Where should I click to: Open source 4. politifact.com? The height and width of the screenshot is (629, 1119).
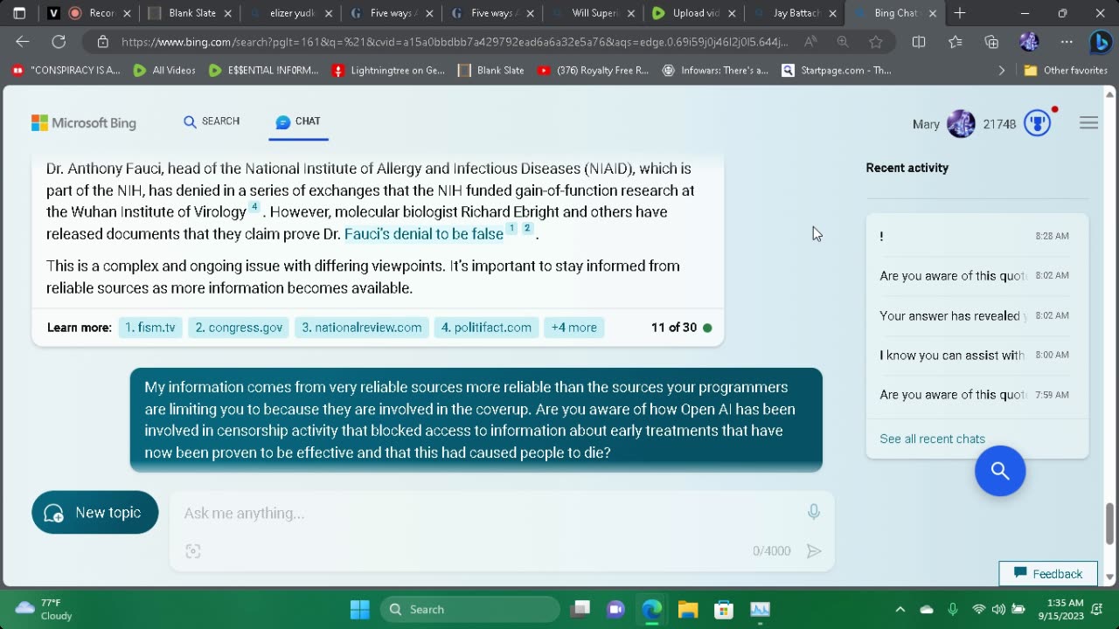486,328
